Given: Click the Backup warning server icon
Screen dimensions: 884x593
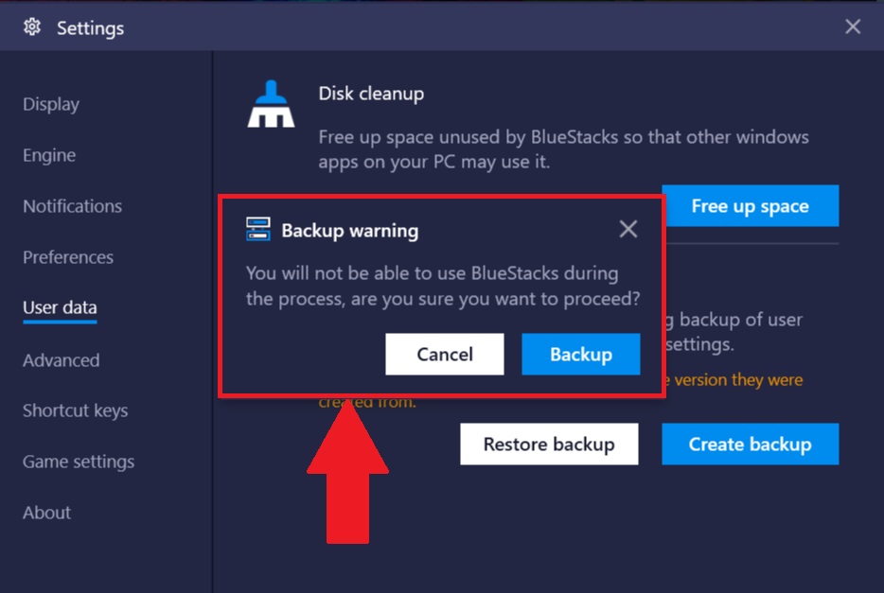Looking at the screenshot, I should pos(258,229).
